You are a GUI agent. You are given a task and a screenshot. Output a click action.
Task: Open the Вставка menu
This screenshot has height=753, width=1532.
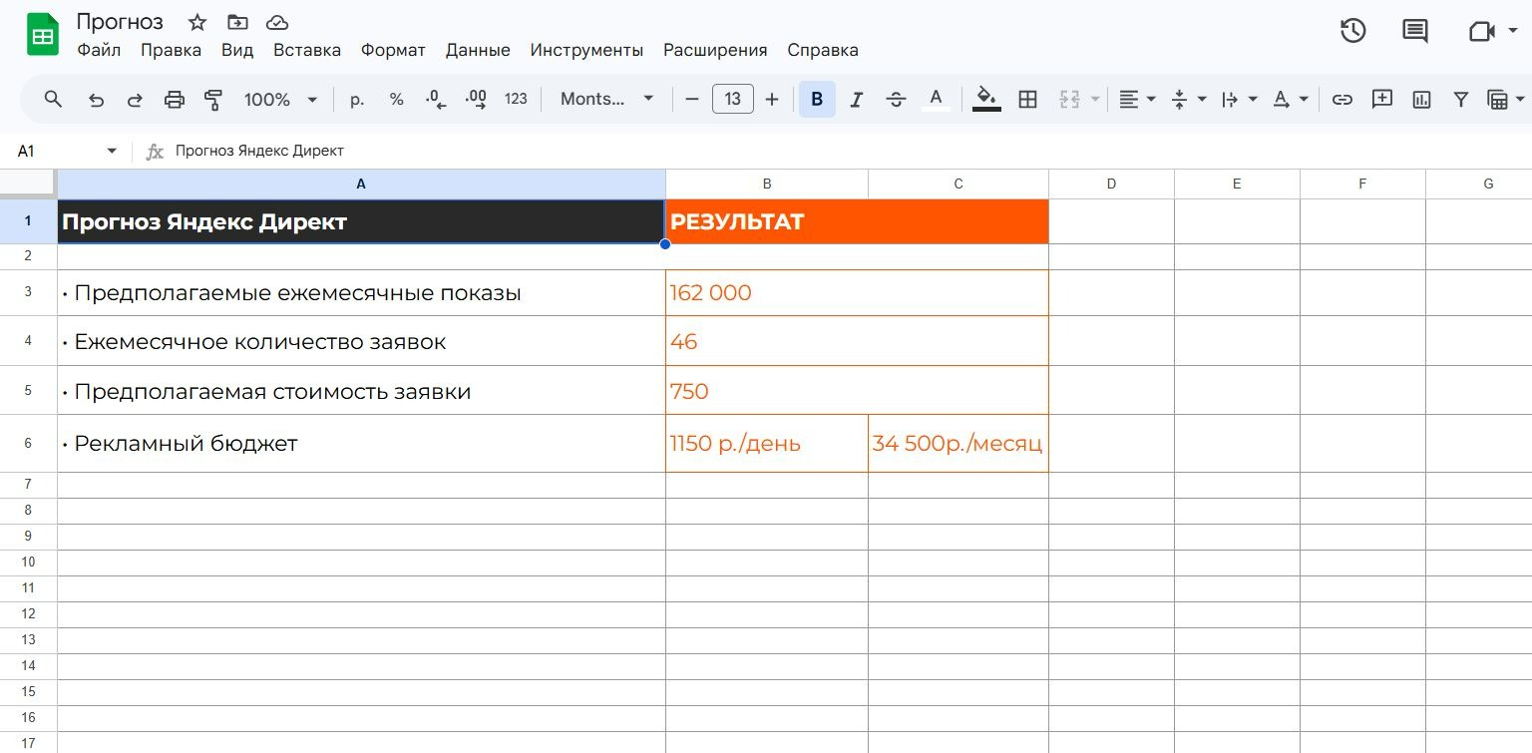coord(307,50)
